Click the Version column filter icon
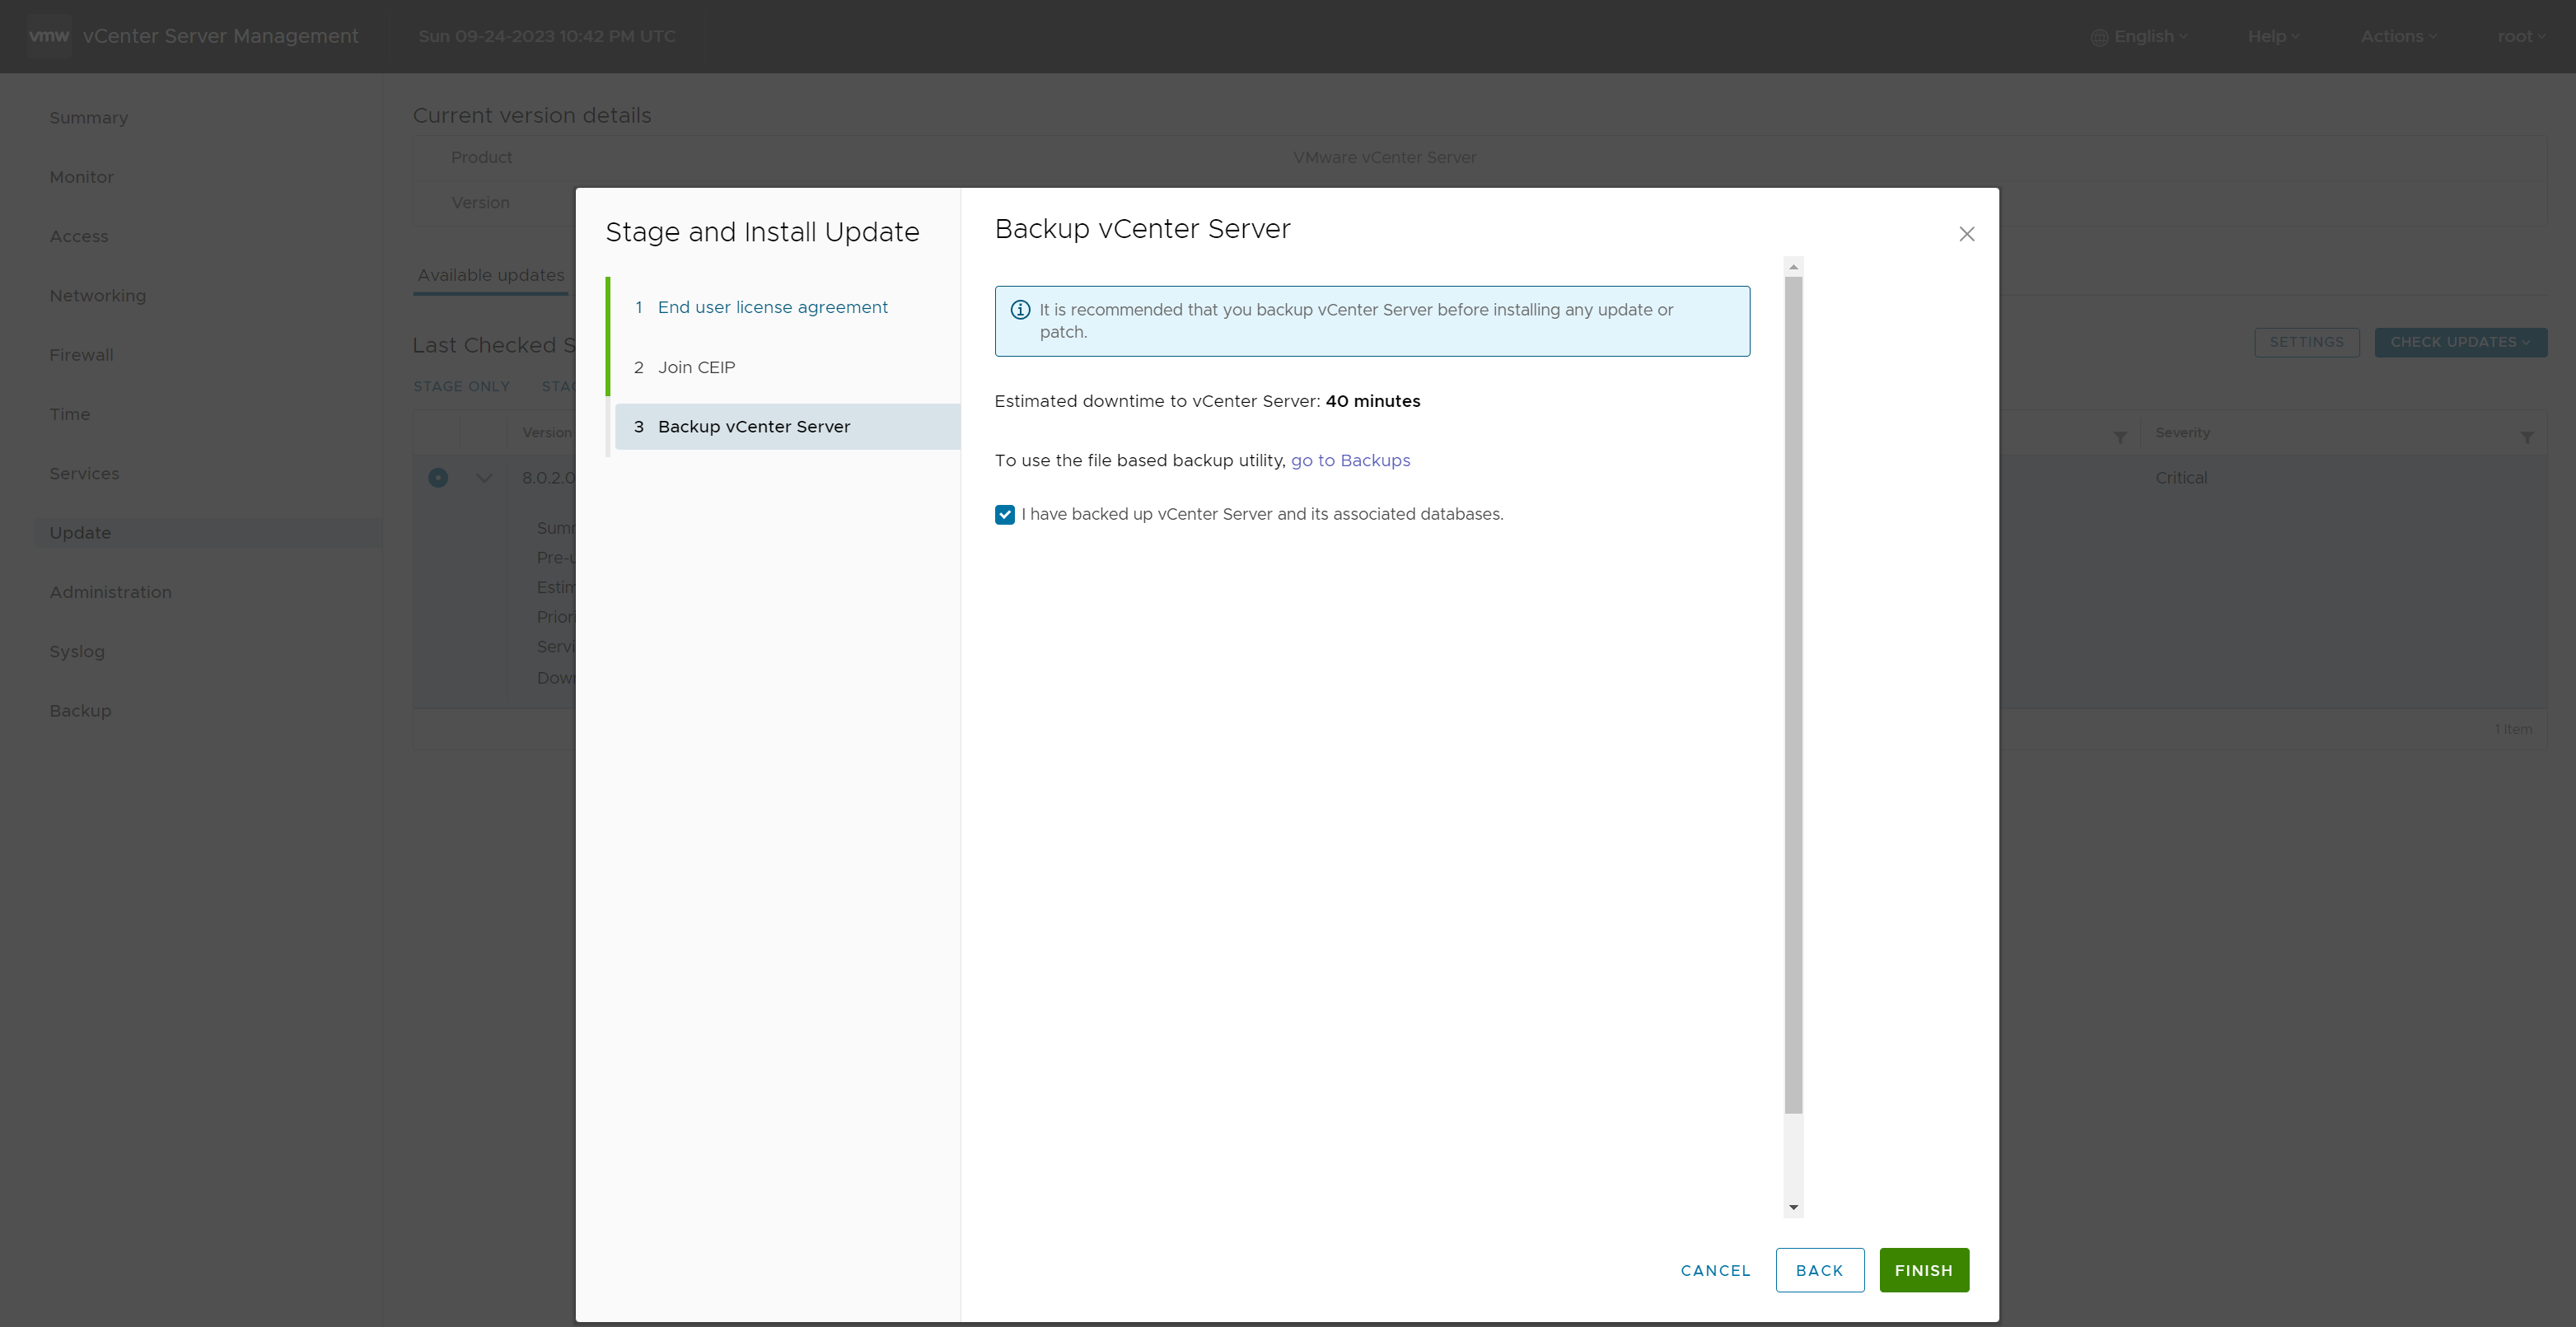The image size is (2576, 1327). (x=2119, y=437)
